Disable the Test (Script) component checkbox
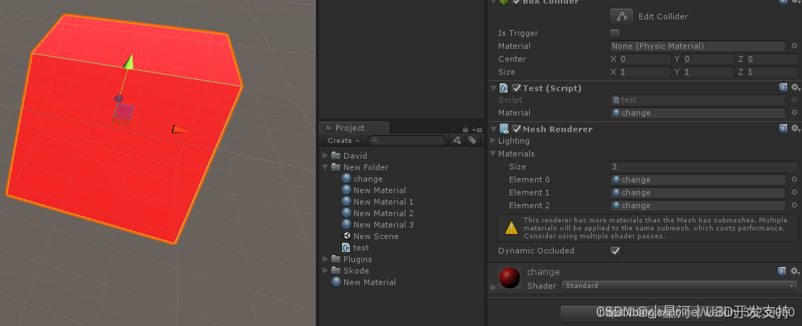The image size is (802, 326). [x=517, y=88]
